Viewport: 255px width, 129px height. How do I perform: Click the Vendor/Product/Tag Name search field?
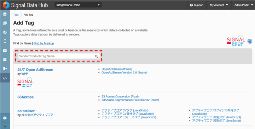(59, 56)
